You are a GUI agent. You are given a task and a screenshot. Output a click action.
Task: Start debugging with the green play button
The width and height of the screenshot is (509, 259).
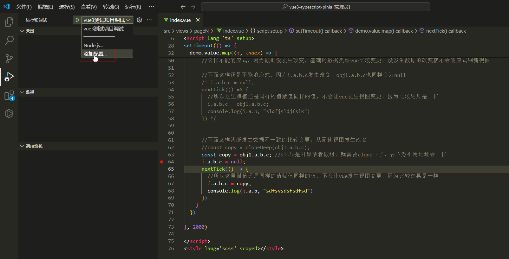point(77,20)
